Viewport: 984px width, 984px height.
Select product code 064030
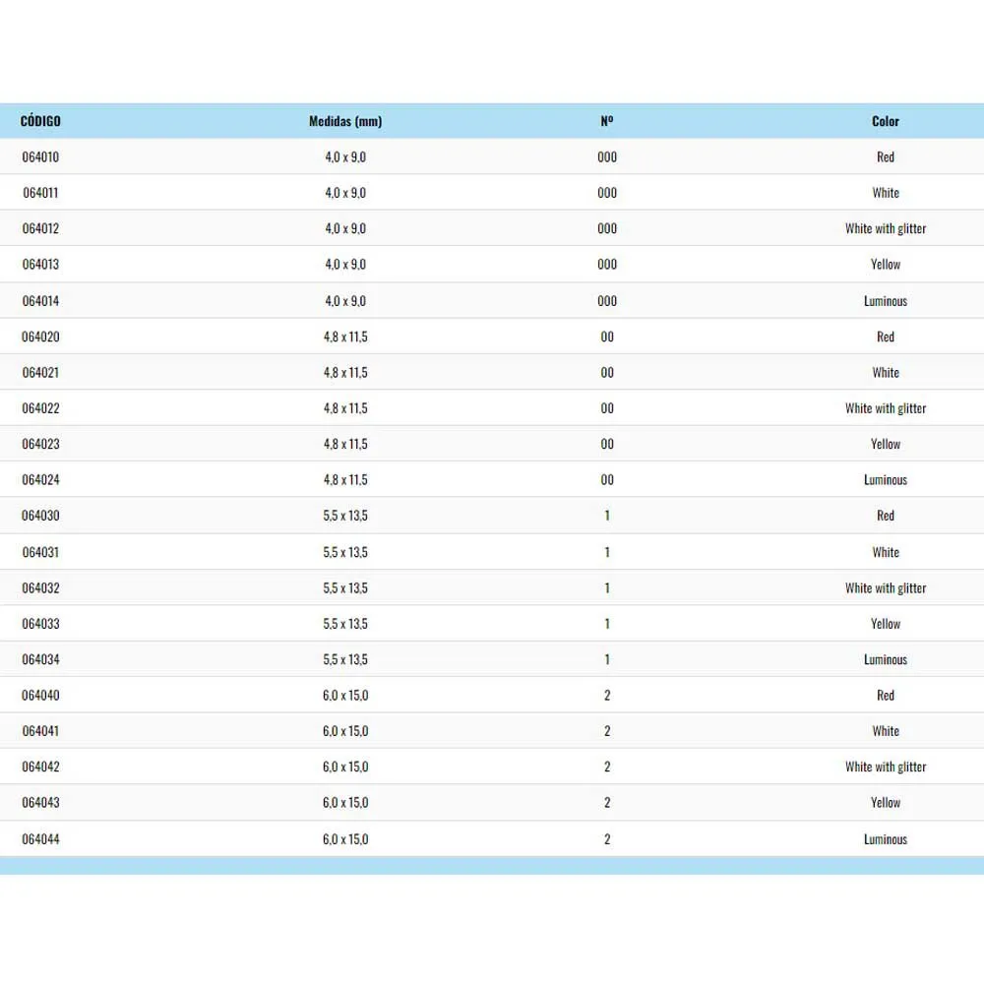click(x=40, y=516)
